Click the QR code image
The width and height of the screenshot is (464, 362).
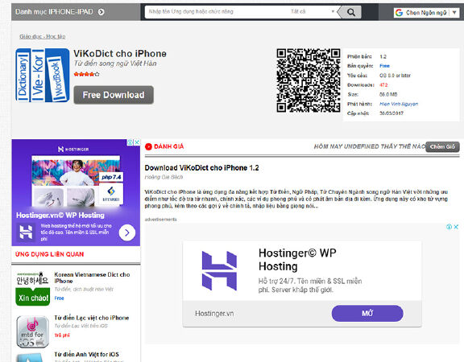[x=309, y=80]
